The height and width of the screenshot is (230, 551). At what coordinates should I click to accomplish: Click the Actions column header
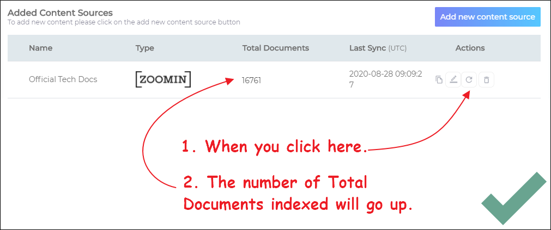click(x=470, y=48)
